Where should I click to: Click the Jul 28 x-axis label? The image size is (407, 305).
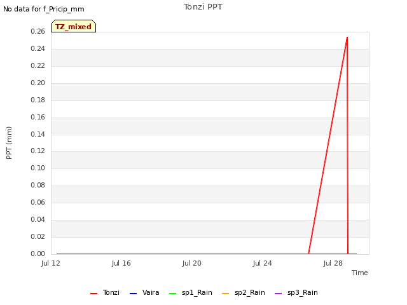(333, 263)
